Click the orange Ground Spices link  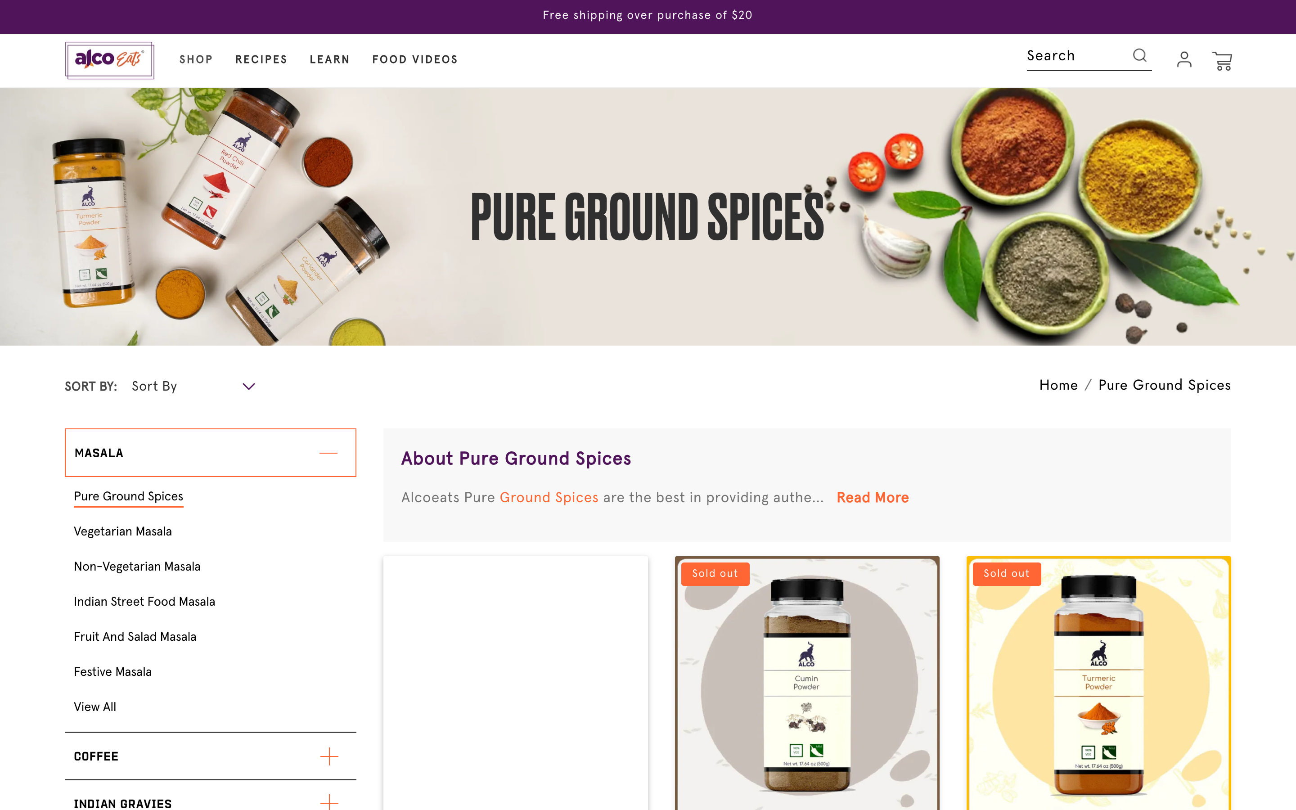click(x=549, y=498)
